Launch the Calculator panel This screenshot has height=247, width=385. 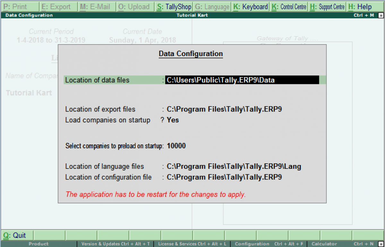[x=324, y=244]
